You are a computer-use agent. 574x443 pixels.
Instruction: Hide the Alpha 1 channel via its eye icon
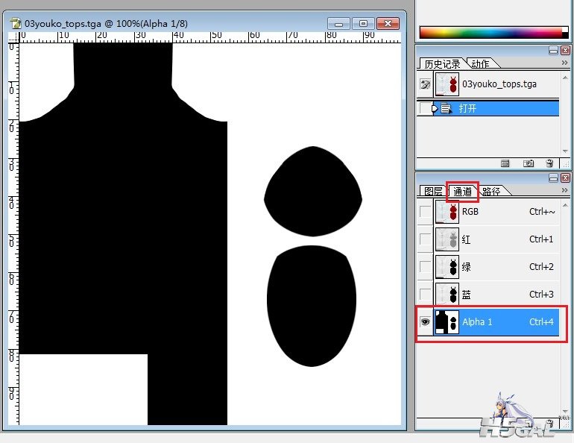point(425,322)
